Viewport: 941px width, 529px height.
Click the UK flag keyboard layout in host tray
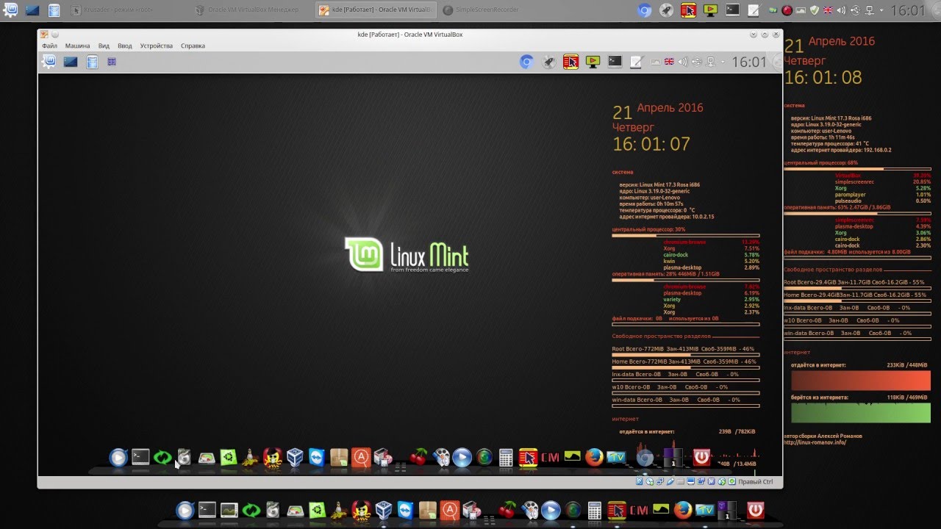click(x=828, y=10)
